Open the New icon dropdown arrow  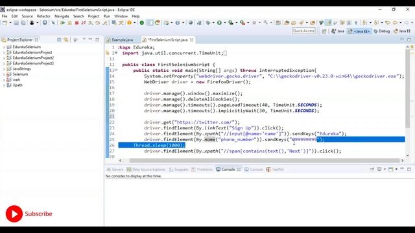pyautogui.click(x=10, y=23)
